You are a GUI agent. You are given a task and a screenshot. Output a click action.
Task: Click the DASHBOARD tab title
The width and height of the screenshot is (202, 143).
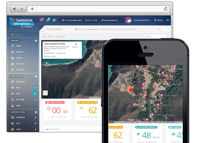[x=55, y=29]
